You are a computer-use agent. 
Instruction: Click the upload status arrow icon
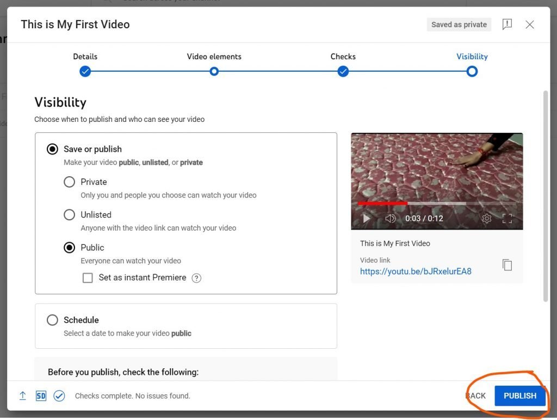23,396
